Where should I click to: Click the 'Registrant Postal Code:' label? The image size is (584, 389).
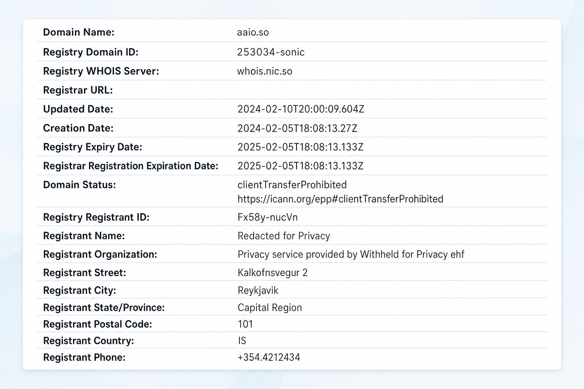[x=97, y=324]
